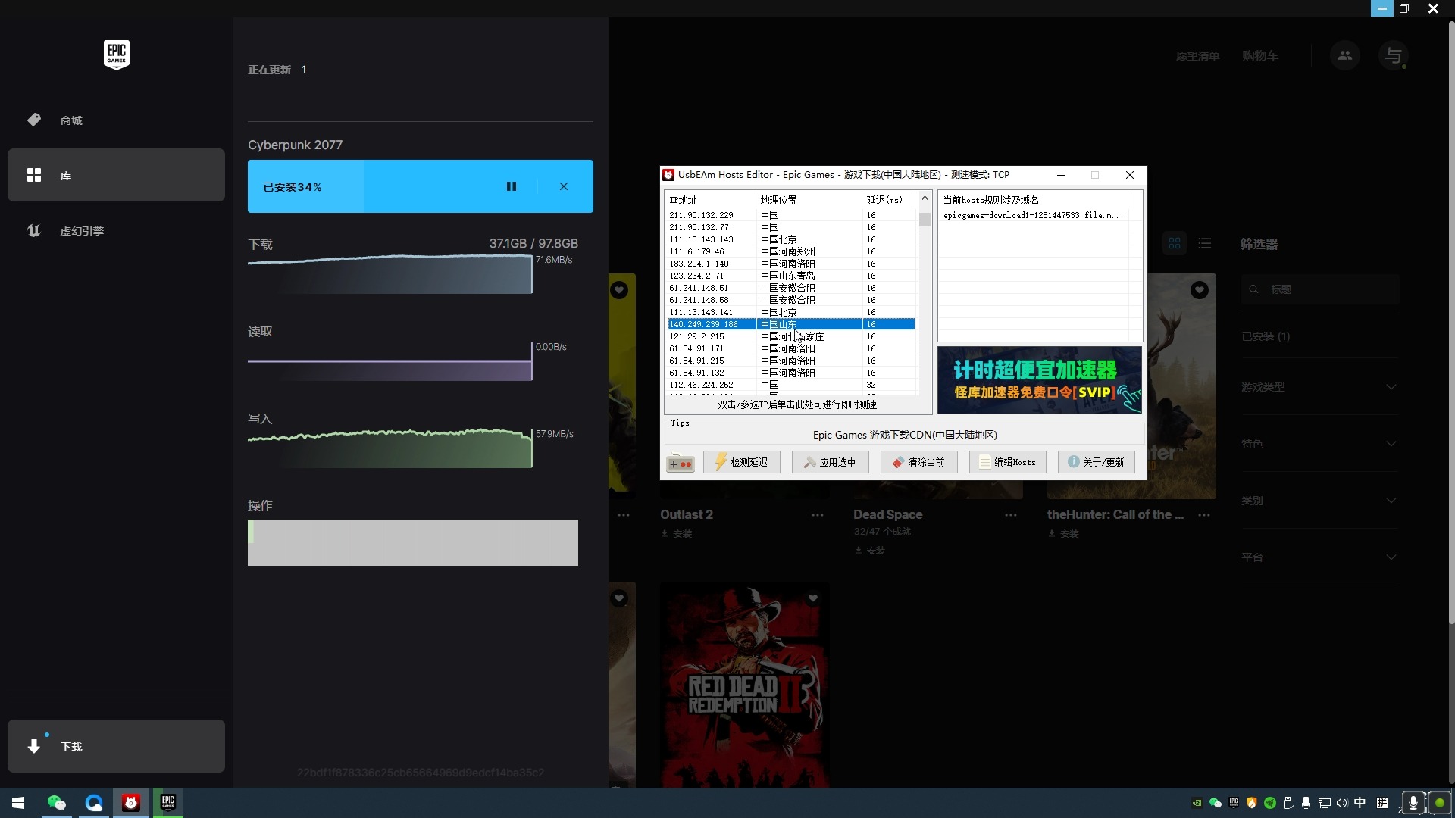The height and width of the screenshot is (818, 1455).
Task: Select epicgames-download1 hosts domain entry
Action: [1034, 215]
